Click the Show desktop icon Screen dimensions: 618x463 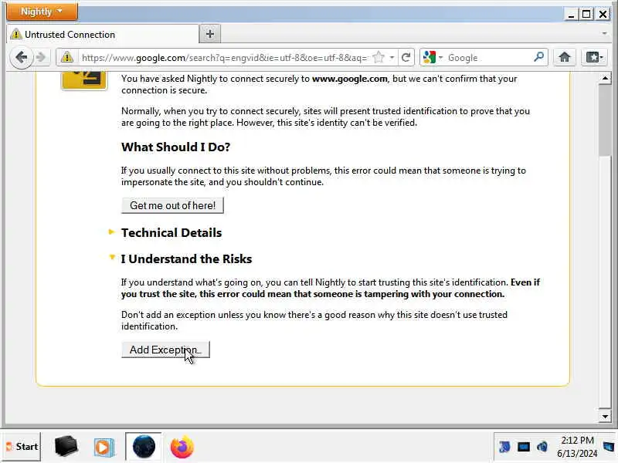pyautogui.click(x=610, y=447)
